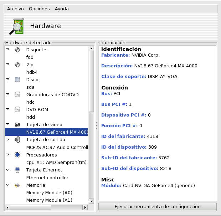Click the Procesadores chip icon
This screenshot has height=216, width=221.
(17, 155)
